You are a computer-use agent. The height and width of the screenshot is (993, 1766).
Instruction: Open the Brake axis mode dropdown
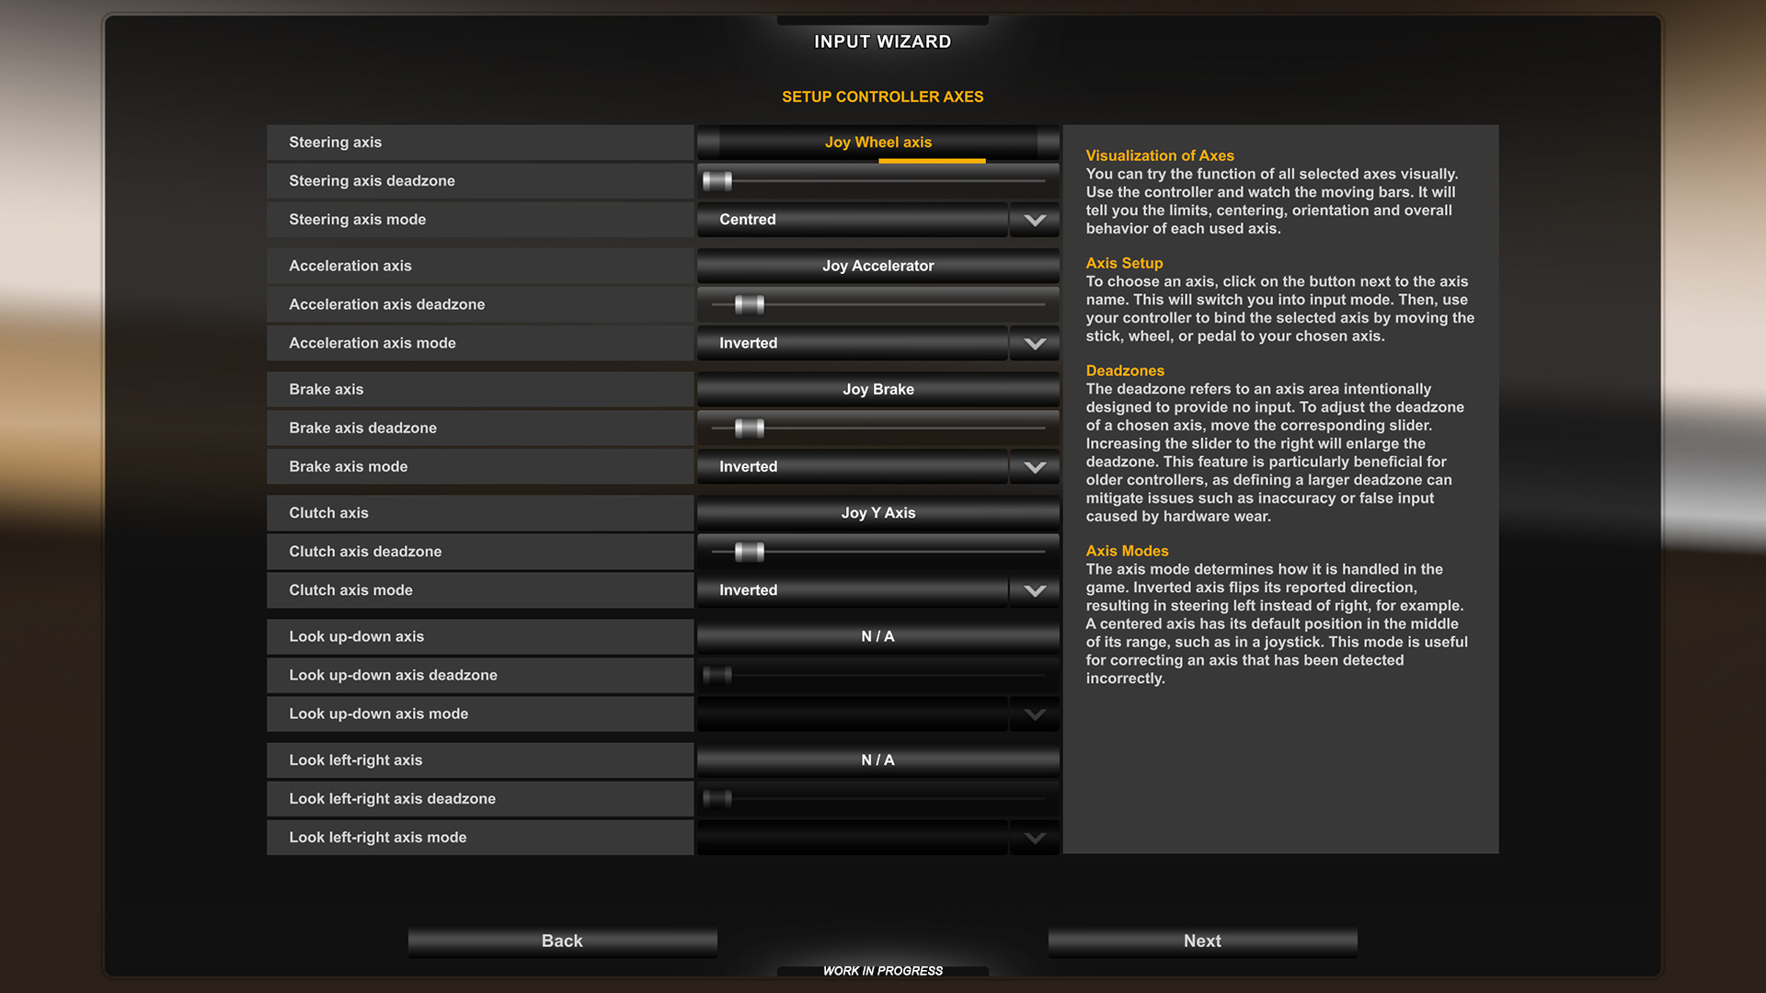click(1034, 466)
